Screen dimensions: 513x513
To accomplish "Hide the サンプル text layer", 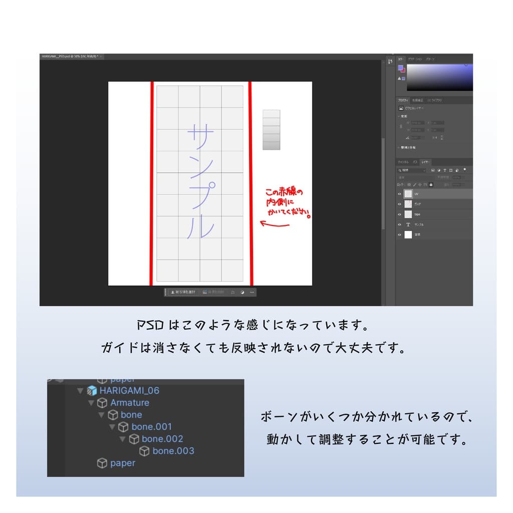I will 399,224.
